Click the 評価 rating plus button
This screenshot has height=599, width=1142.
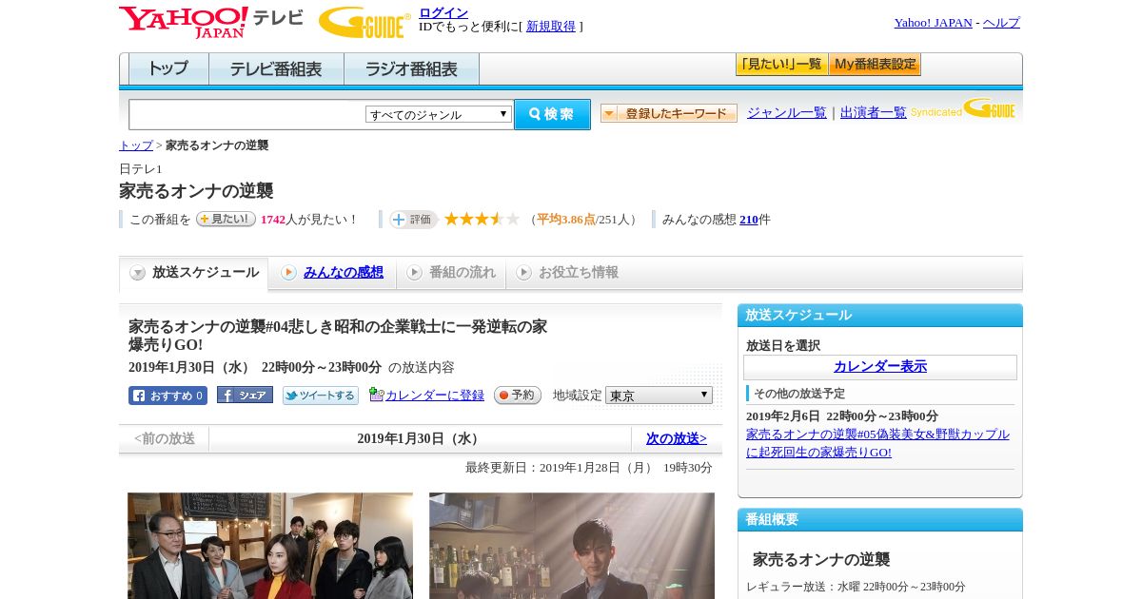[413, 220]
